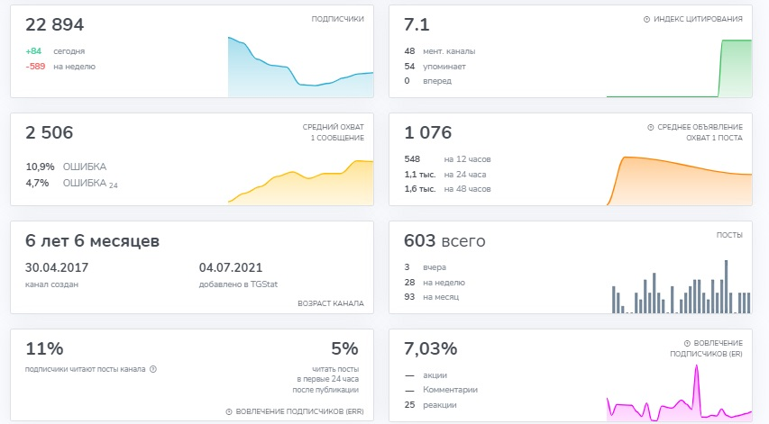The height and width of the screenshot is (424, 769).
Task: Click the 22 894 subscriber count
Action: (55, 24)
